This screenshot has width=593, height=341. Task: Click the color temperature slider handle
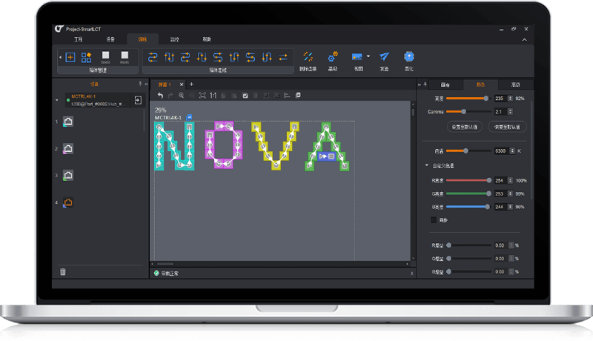pyautogui.click(x=466, y=150)
